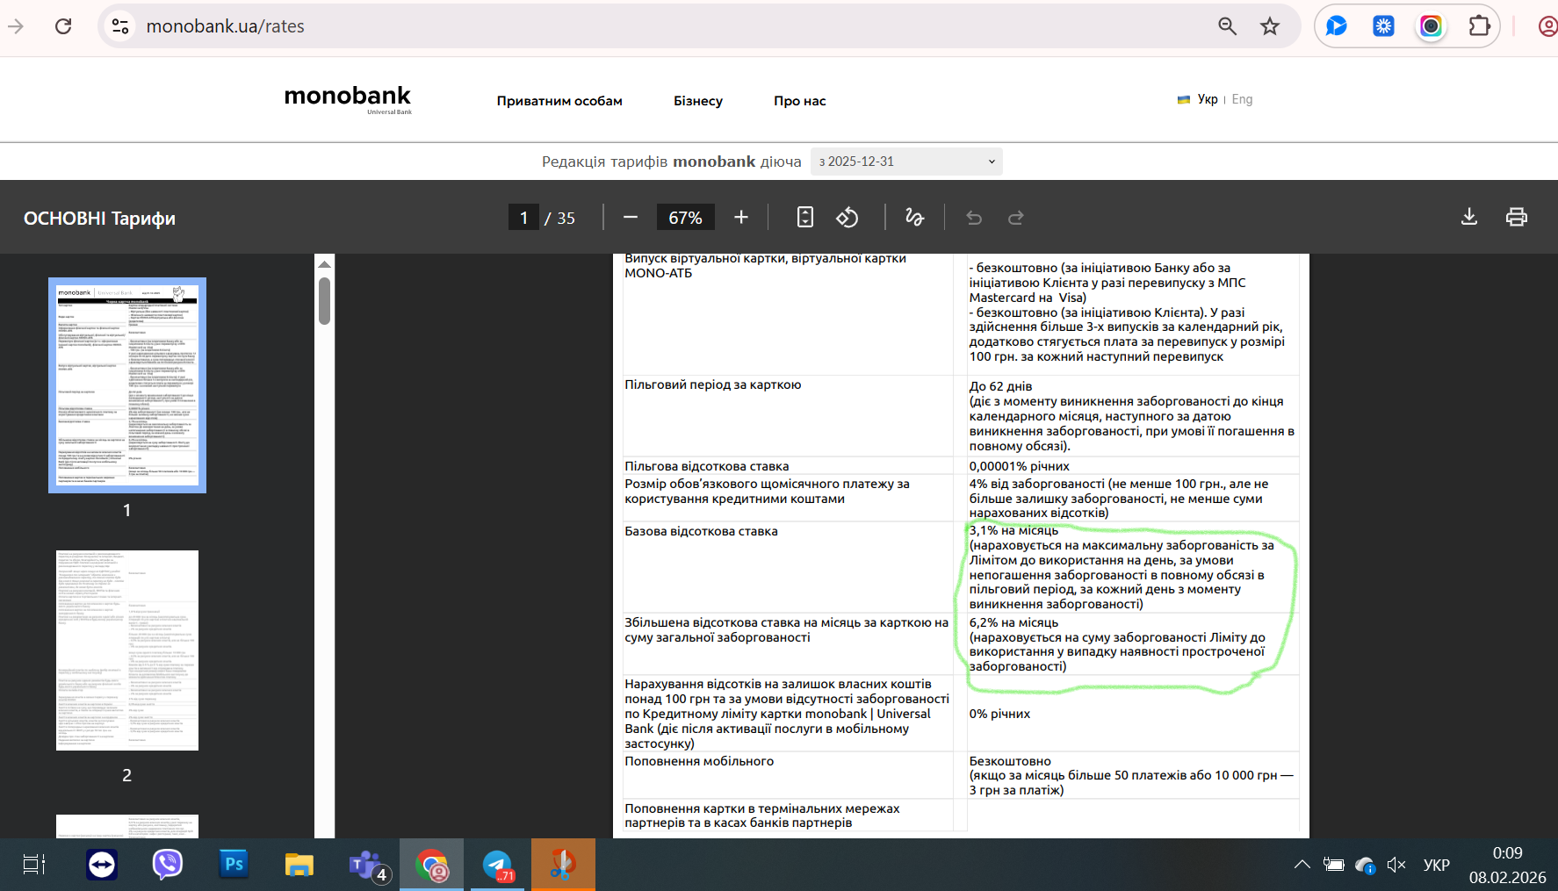1558x891 pixels.
Task: Open the blue snowflake-style extension
Action: 1384,26
